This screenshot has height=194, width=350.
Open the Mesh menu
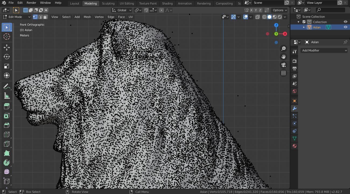tap(87, 17)
